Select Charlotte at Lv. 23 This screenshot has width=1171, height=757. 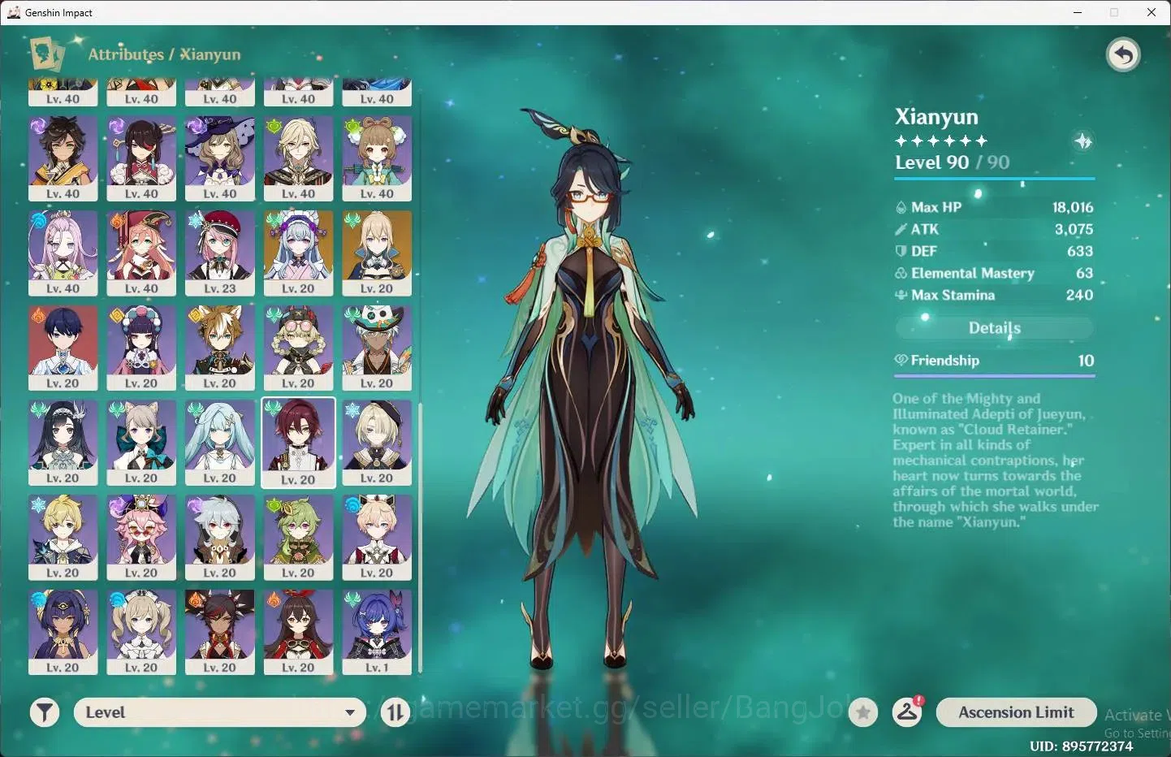pyautogui.click(x=220, y=253)
